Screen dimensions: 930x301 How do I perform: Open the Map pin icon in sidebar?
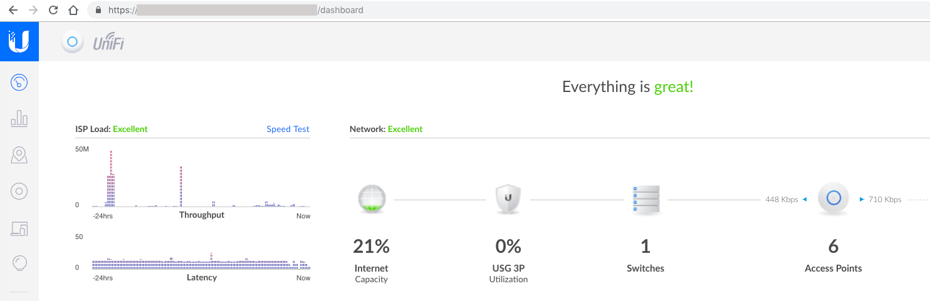(19, 155)
